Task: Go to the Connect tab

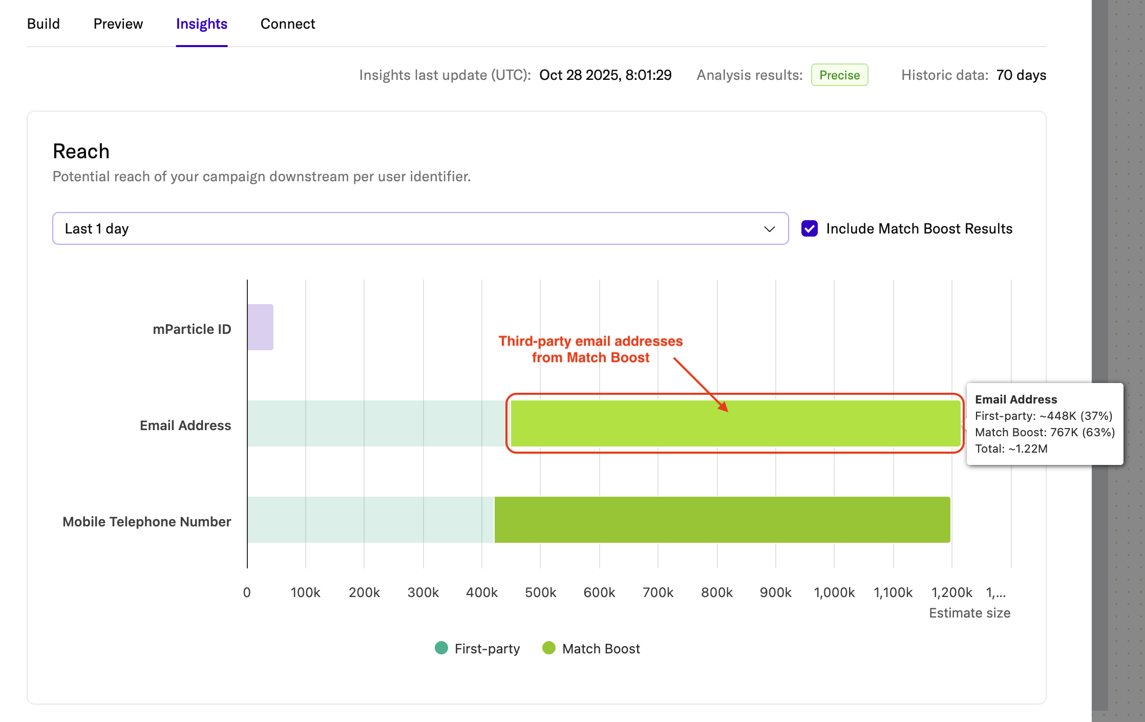Action: (x=288, y=24)
